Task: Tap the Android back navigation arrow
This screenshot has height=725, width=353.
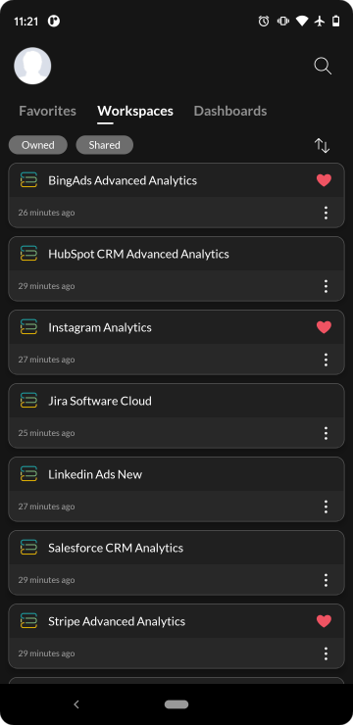Action: pos(76,704)
